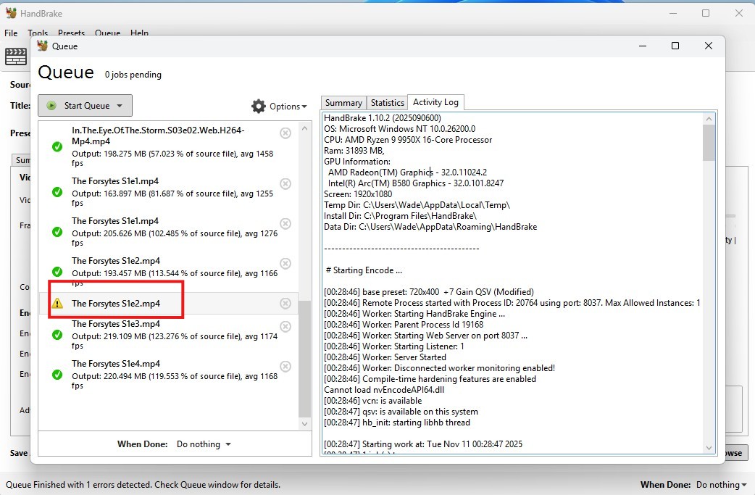Remove In.The.Eye.Of.The.Storm job from queue
755x495 pixels.
point(285,133)
